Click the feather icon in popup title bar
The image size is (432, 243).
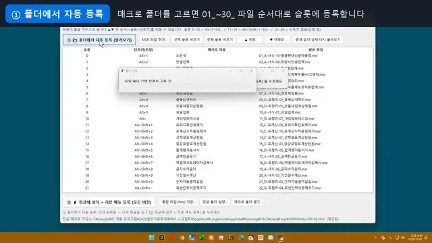click(x=122, y=71)
